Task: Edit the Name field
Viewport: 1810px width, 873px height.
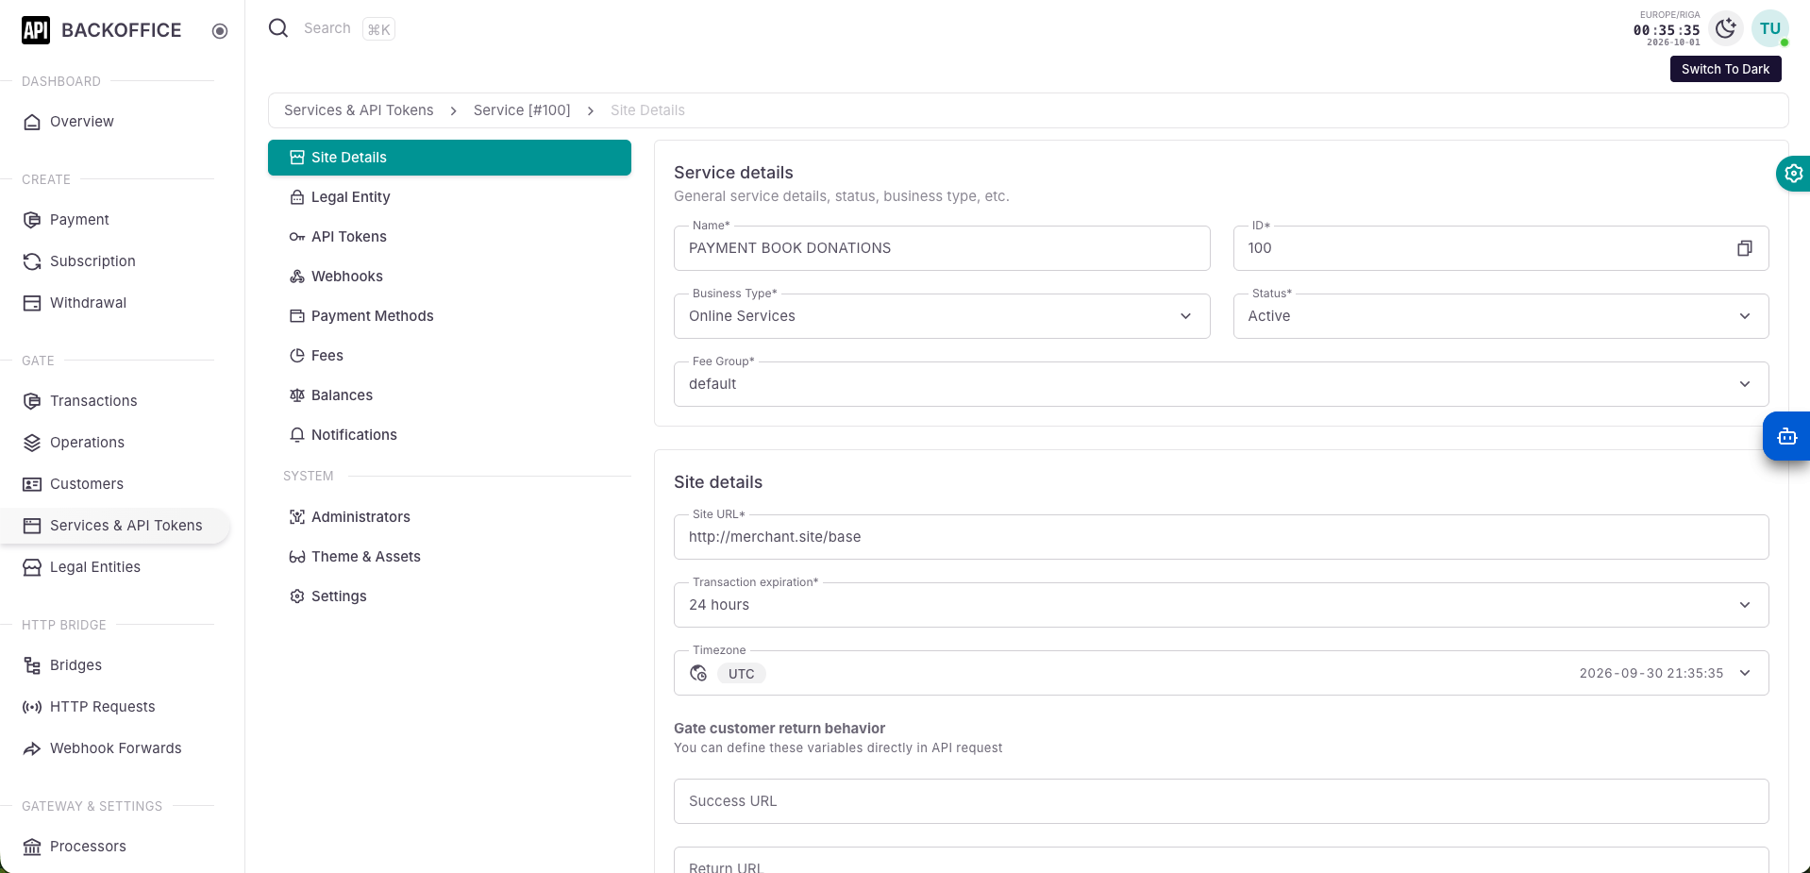Action: pyautogui.click(x=942, y=248)
